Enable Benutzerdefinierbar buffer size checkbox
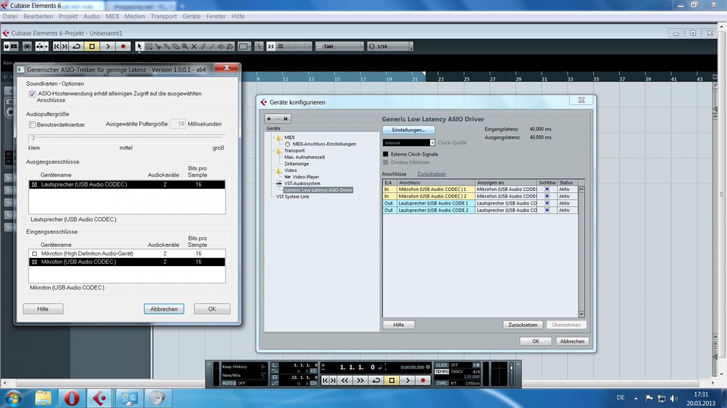Image resolution: width=727 pixels, height=408 pixels. pyautogui.click(x=32, y=125)
